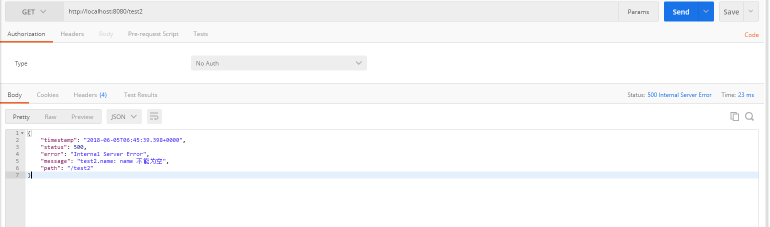This screenshot has width=770, height=227.
Task: View response Cookies tab
Action: click(x=47, y=94)
